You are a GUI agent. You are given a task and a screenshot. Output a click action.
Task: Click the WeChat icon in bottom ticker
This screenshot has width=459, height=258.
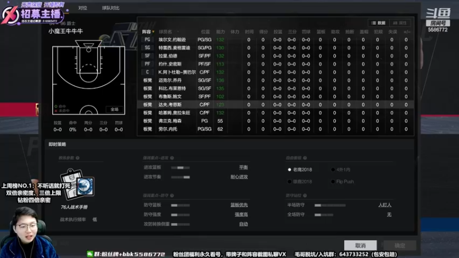coord(90,254)
